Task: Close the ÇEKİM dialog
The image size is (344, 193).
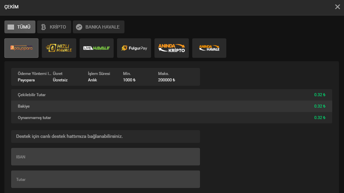Action: 337,7
